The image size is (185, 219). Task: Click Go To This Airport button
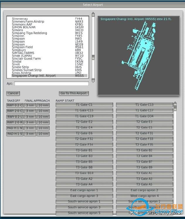(x=74, y=93)
